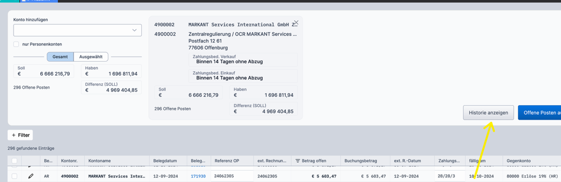The width and height of the screenshot is (561, 182).
Task: Switch to the Ausgewählt view
Action: (x=91, y=57)
